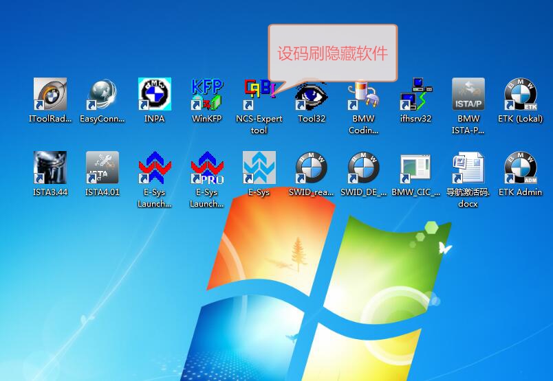The width and height of the screenshot is (553, 381).
Task: Launch E-Sys with the gray arrow icon
Action: (x=259, y=168)
